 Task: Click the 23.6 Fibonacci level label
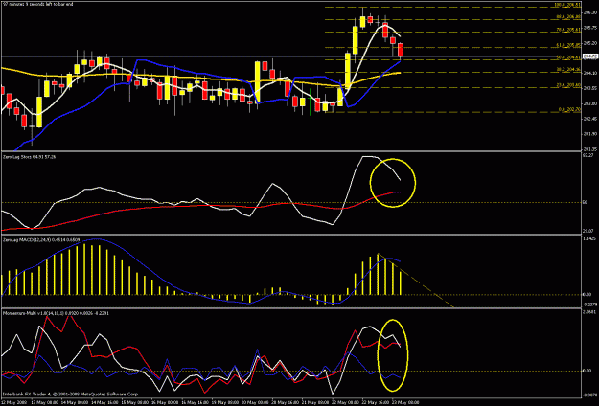click(568, 84)
